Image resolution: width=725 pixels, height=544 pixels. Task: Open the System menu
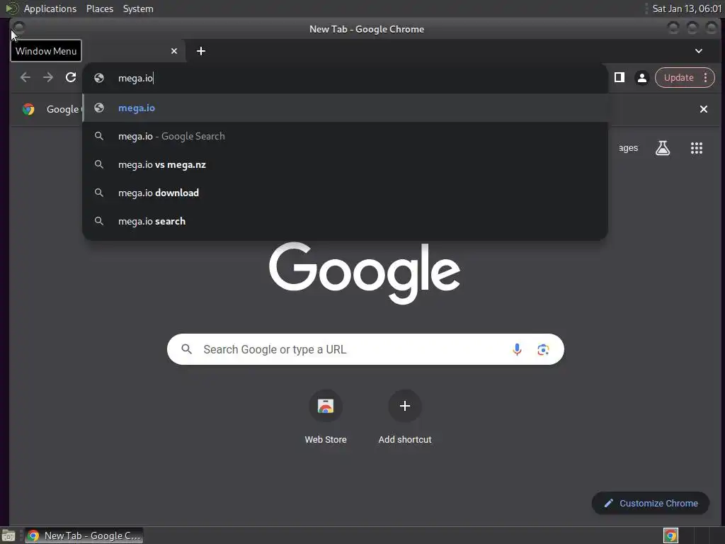[x=138, y=8]
